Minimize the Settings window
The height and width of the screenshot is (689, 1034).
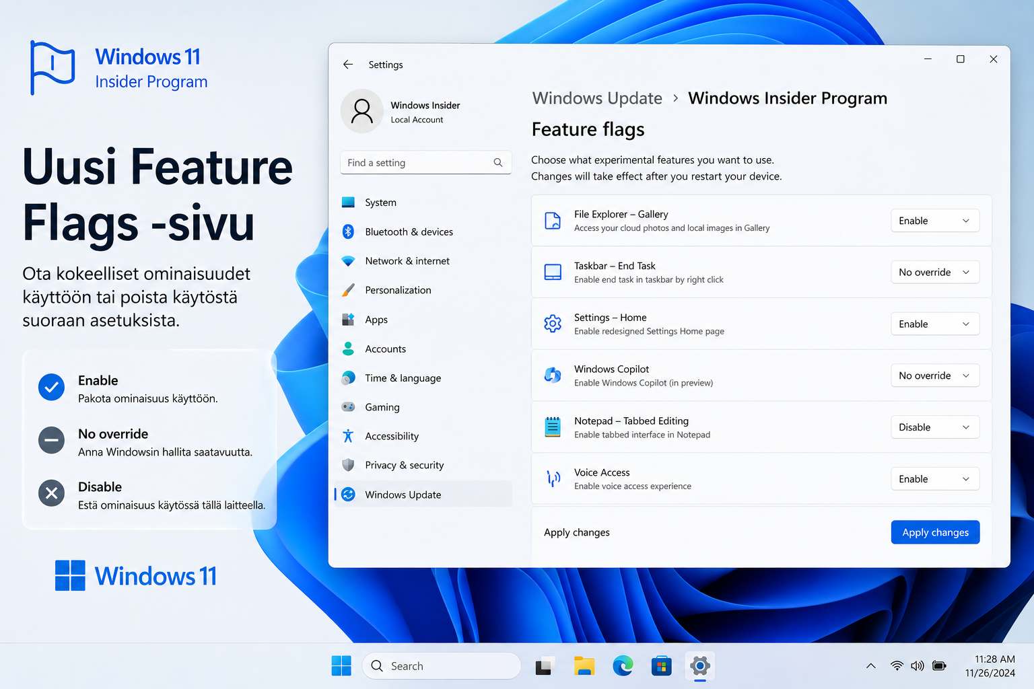(928, 59)
